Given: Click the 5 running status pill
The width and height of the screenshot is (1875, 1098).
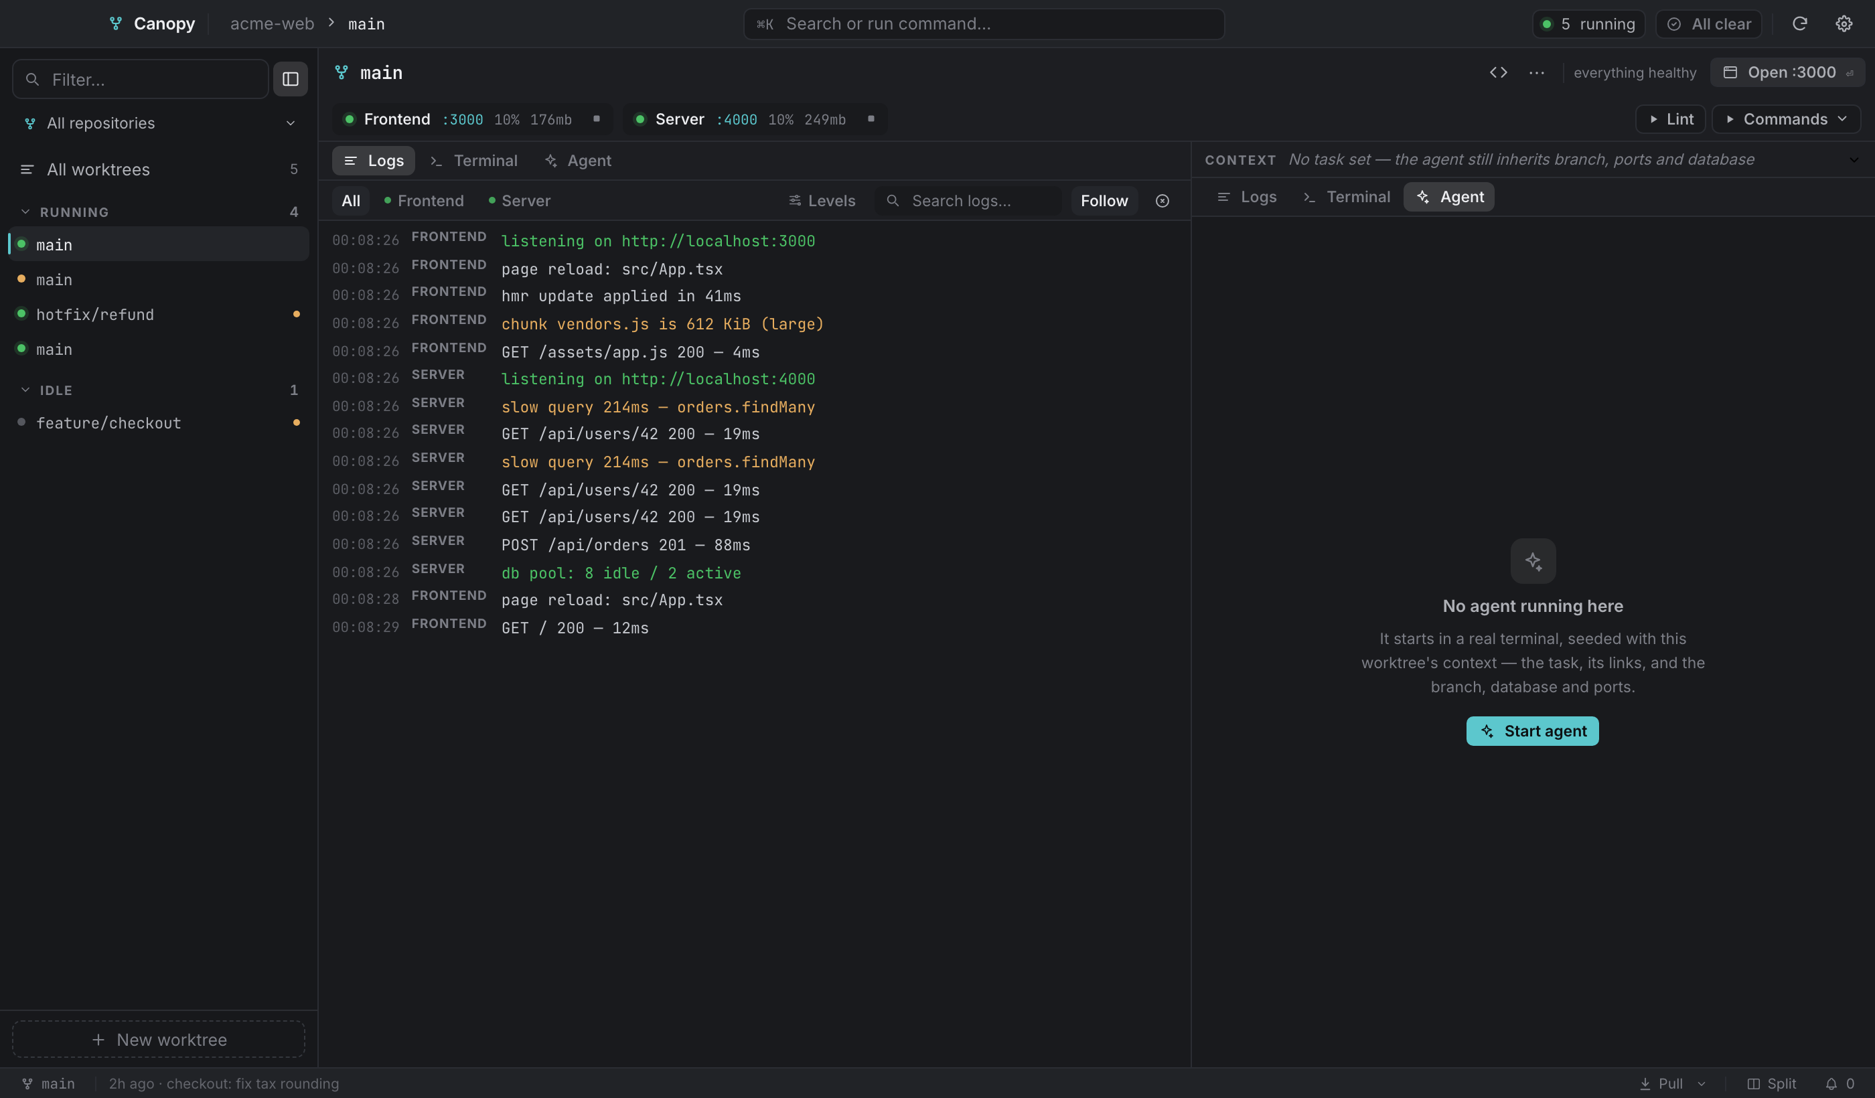Looking at the screenshot, I should (x=1588, y=24).
